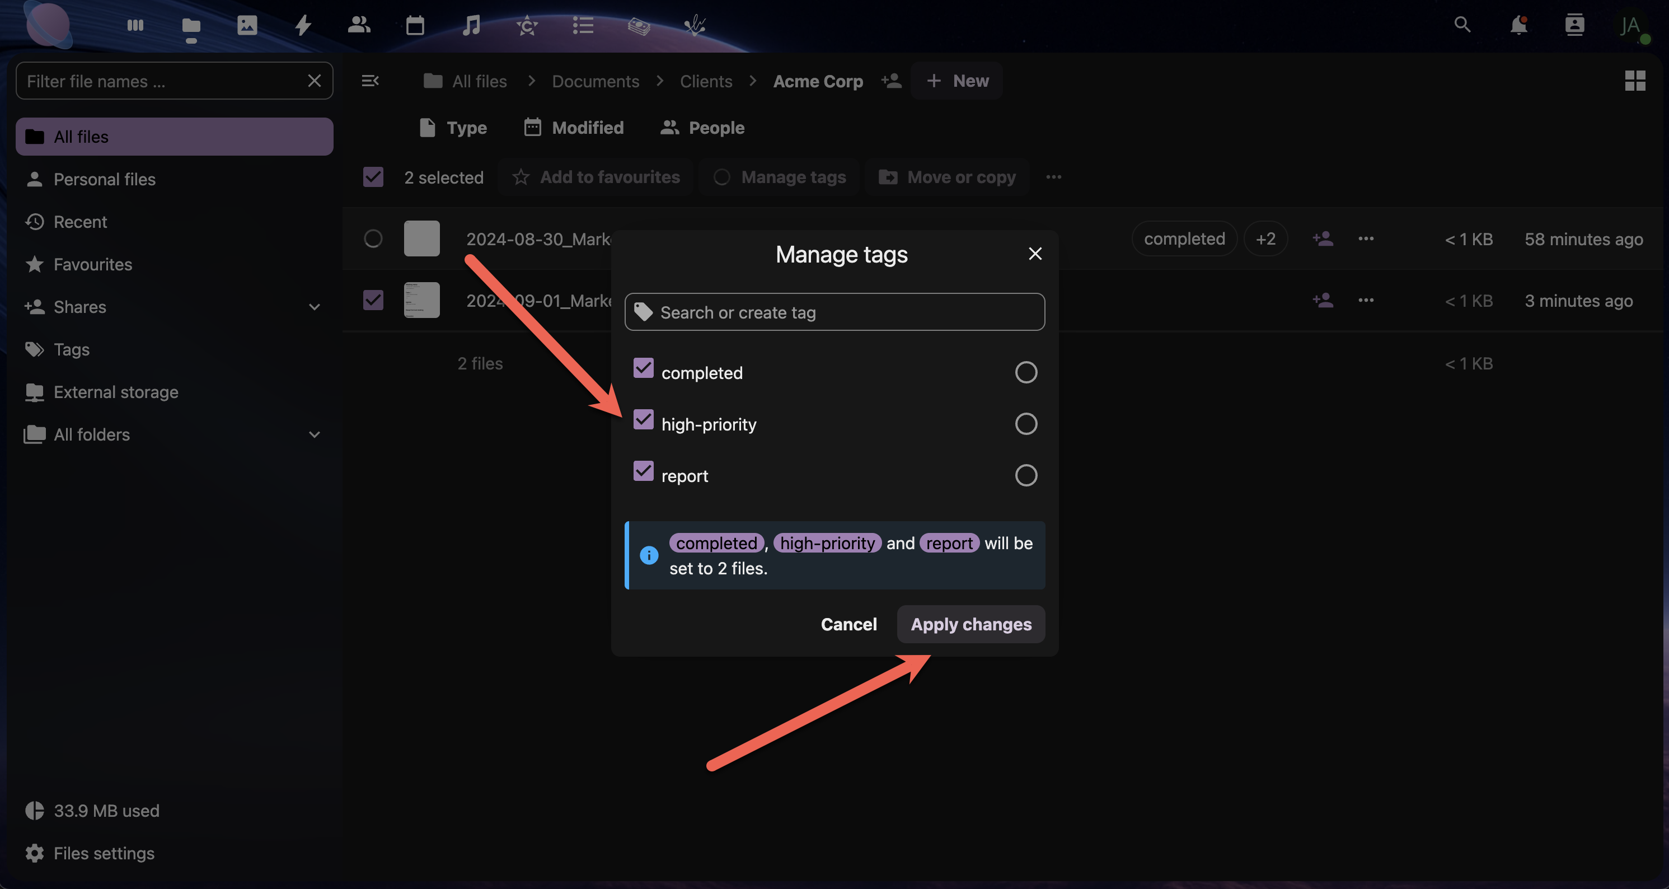This screenshot has width=1669, height=889.
Task: Click the search magnifier icon
Action: [x=1462, y=26]
